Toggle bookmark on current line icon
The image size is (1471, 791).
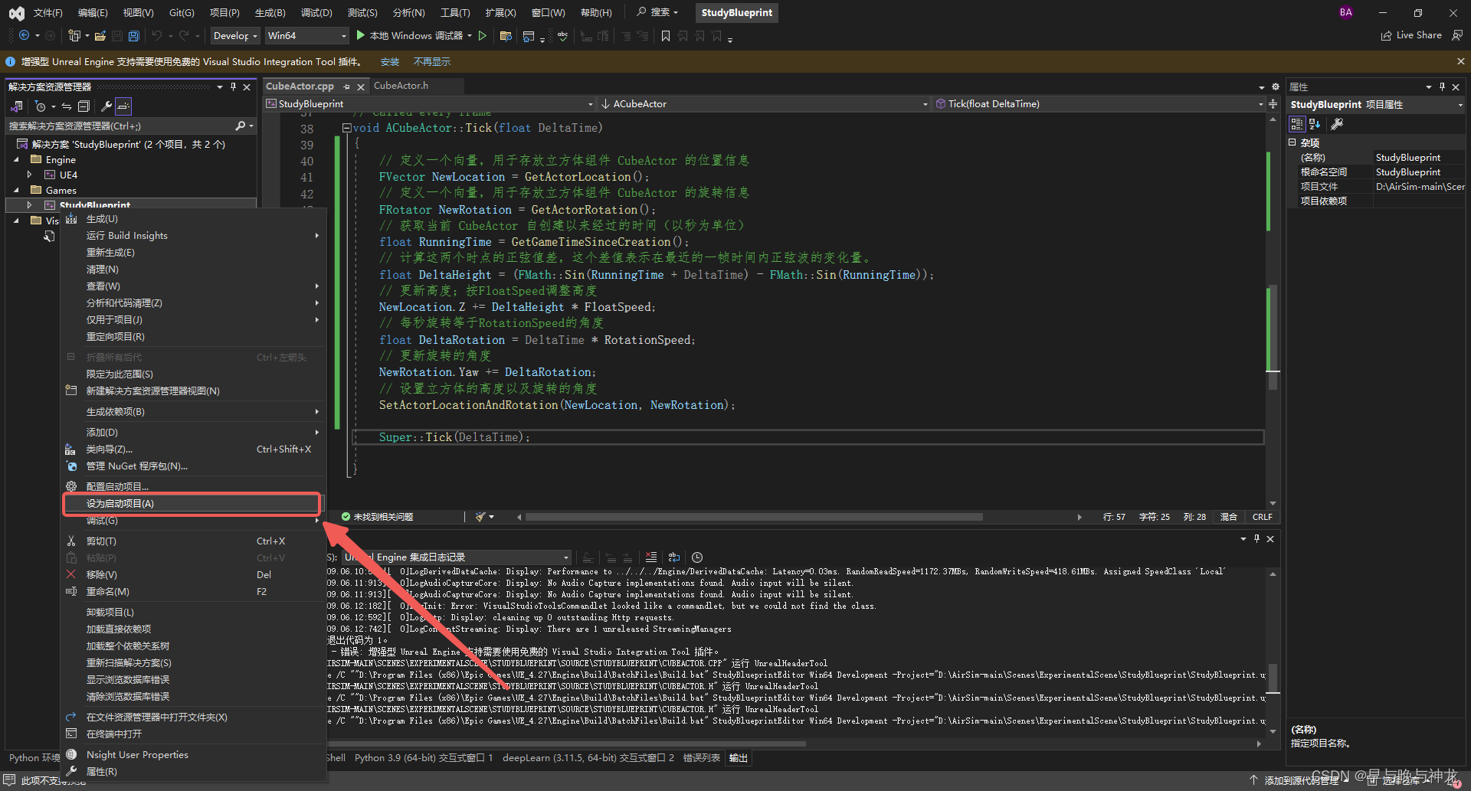click(x=665, y=35)
